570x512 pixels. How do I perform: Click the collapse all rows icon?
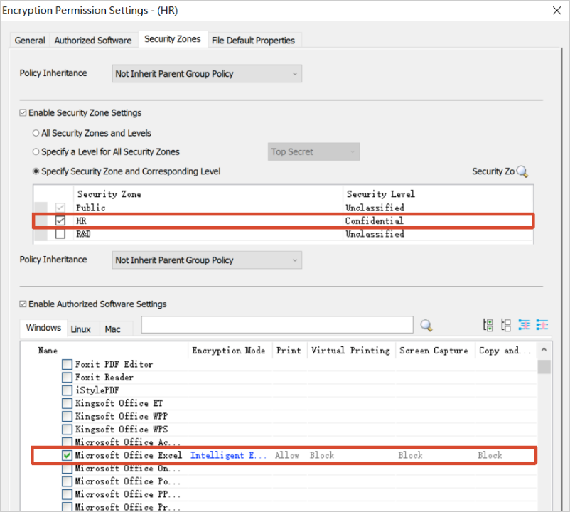pos(542,325)
